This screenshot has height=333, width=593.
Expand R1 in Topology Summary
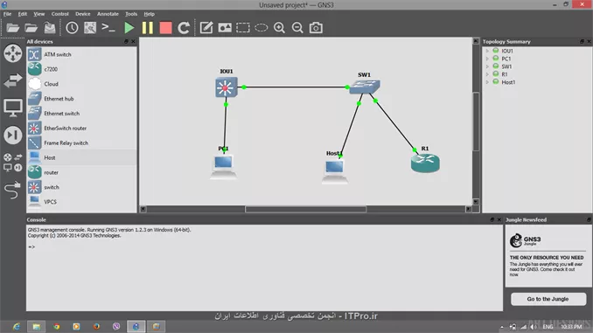coord(487,74)
